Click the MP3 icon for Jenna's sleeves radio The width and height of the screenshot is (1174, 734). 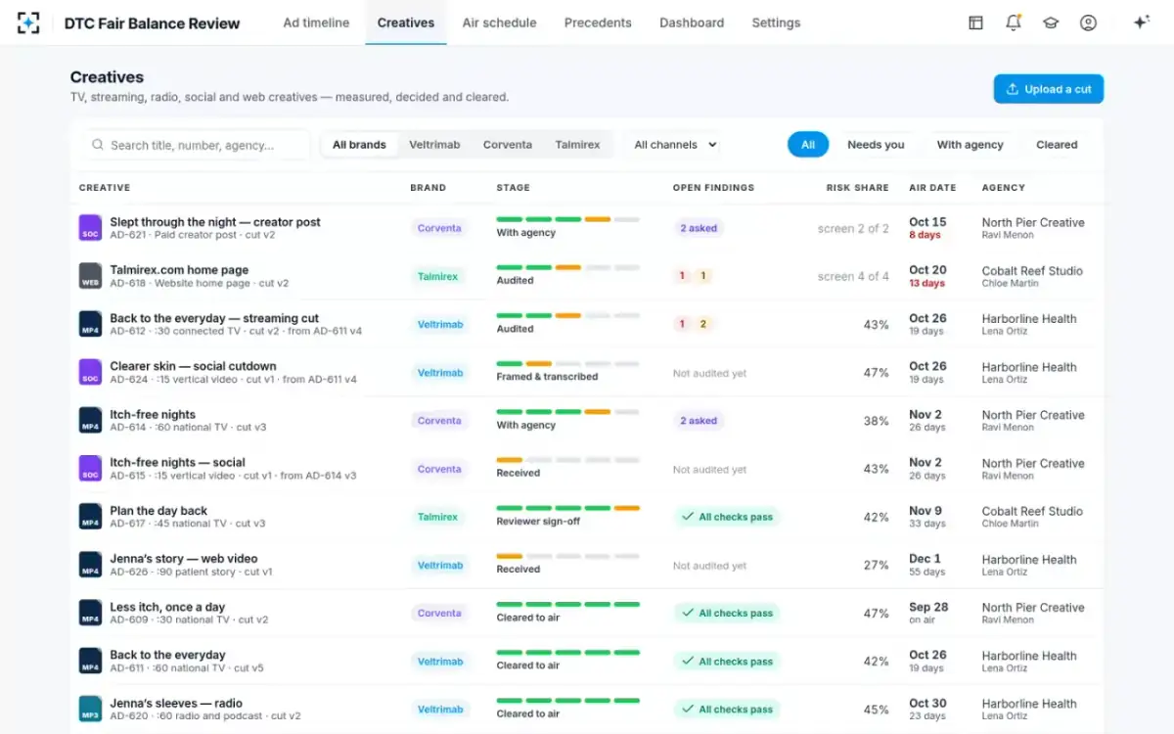click(x=90, y=709)
